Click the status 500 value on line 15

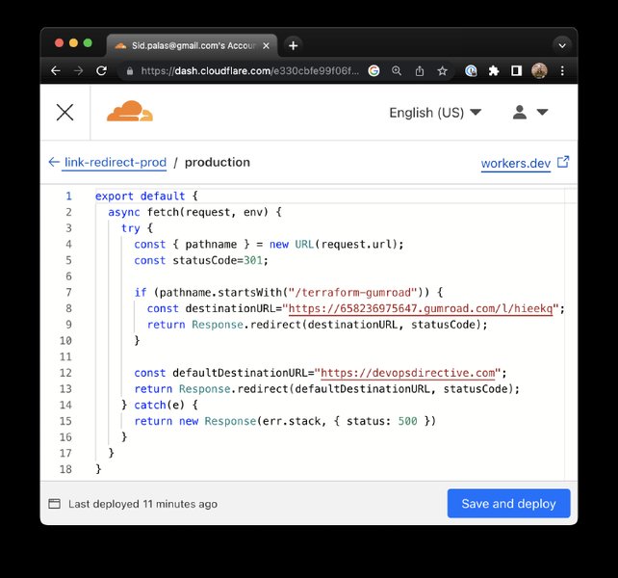coord(407,421)
